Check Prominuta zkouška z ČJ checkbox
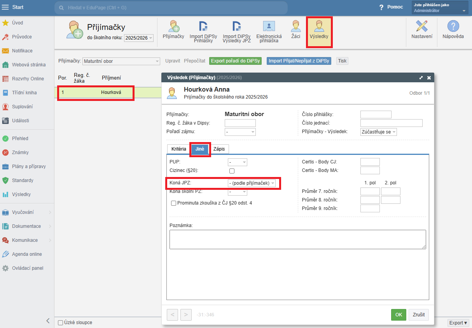Image resolution: width=472 pixels, height=328 pixels. pyautogui.click(x=173, y=203)
